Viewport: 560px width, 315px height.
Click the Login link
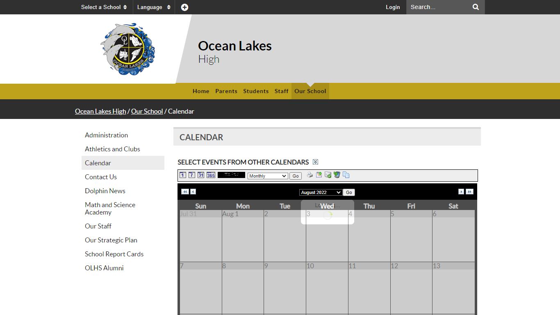(x=393, y=7)
